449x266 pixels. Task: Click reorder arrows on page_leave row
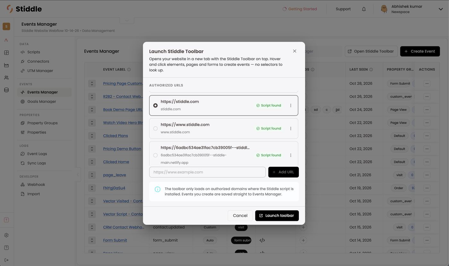click(92, 175)
